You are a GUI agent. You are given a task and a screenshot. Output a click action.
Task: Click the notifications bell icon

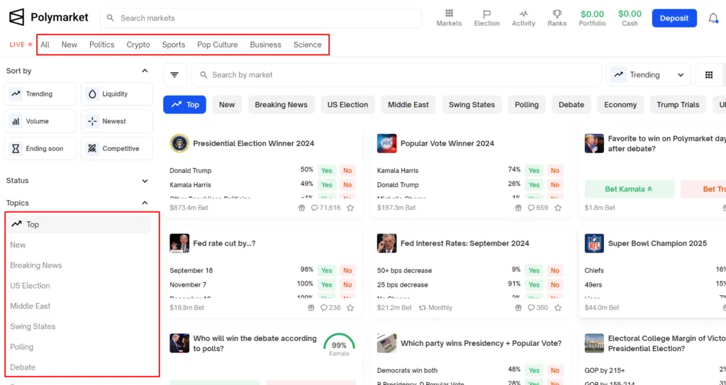[713, 18]
